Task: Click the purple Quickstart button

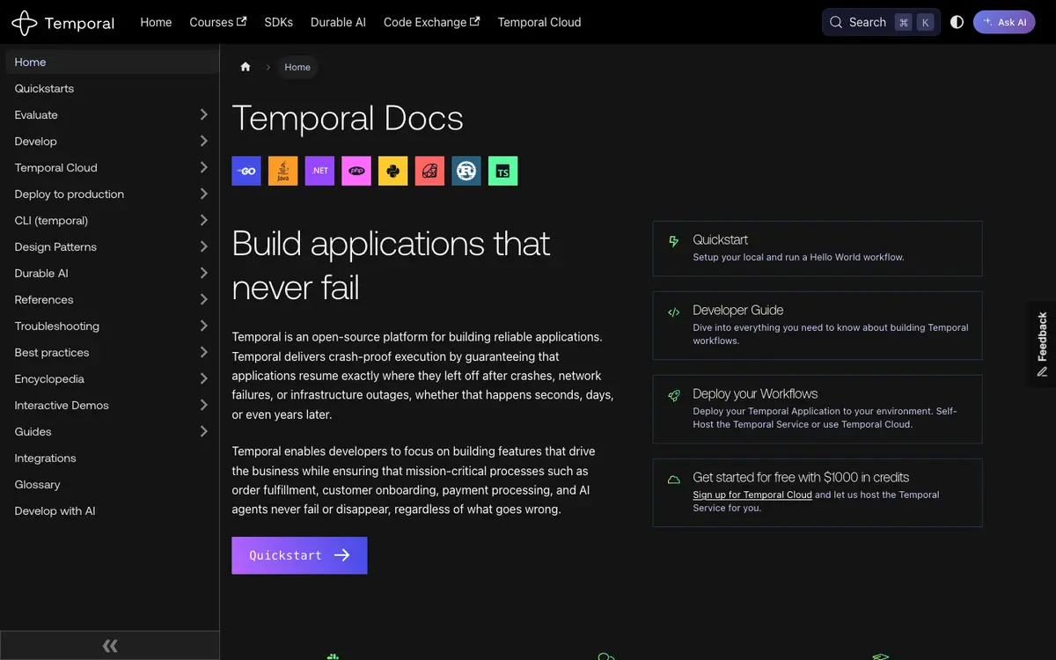Action: (x=299, y=555)
